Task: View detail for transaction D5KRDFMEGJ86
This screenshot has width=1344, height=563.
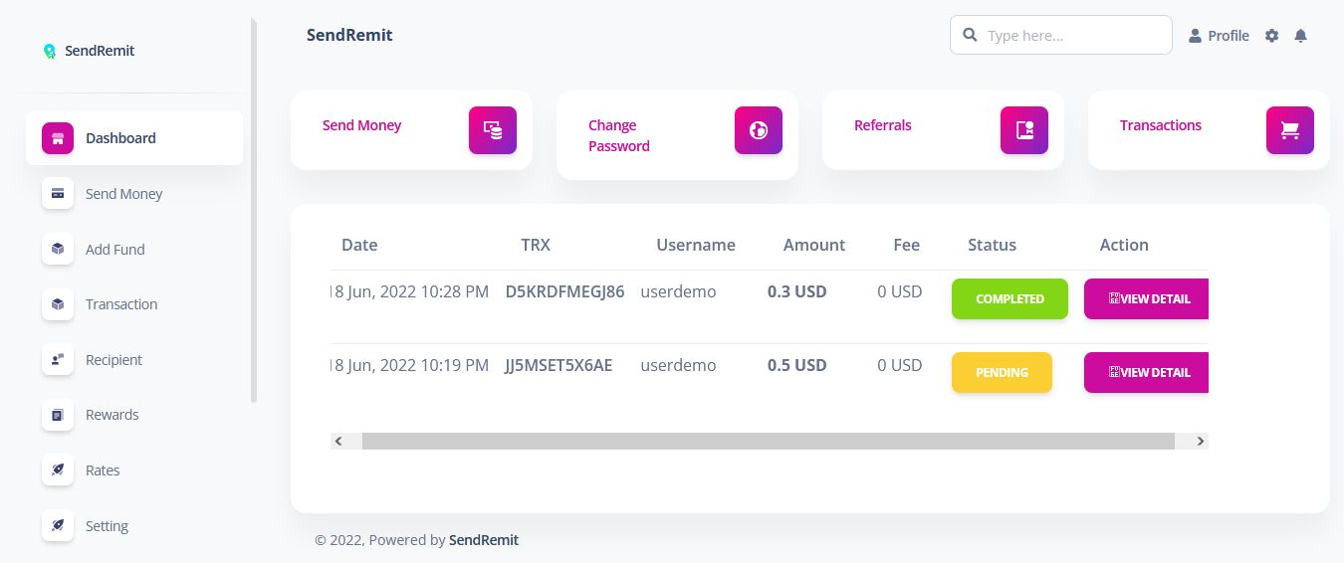Action: (1147, 298)
